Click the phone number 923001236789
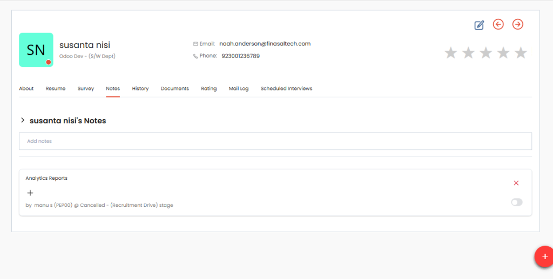This screenshot has height=279, width=553. tap(240, 56)
